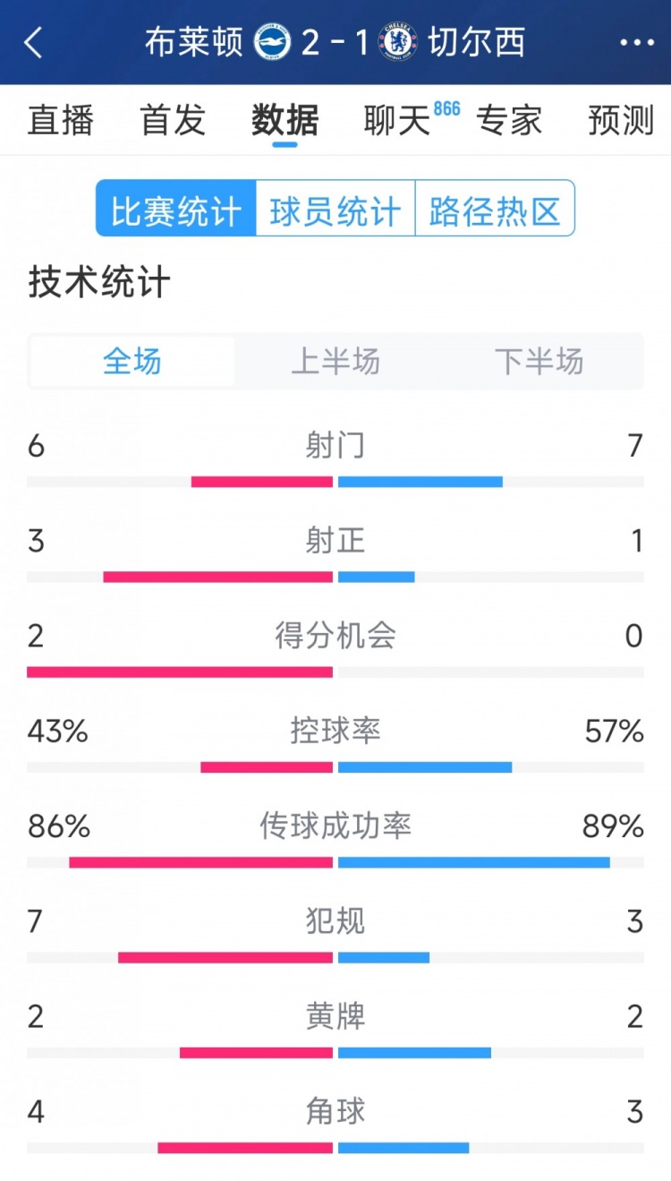Show the 路径热区 heatmap segment

click(x=495, y=209)
